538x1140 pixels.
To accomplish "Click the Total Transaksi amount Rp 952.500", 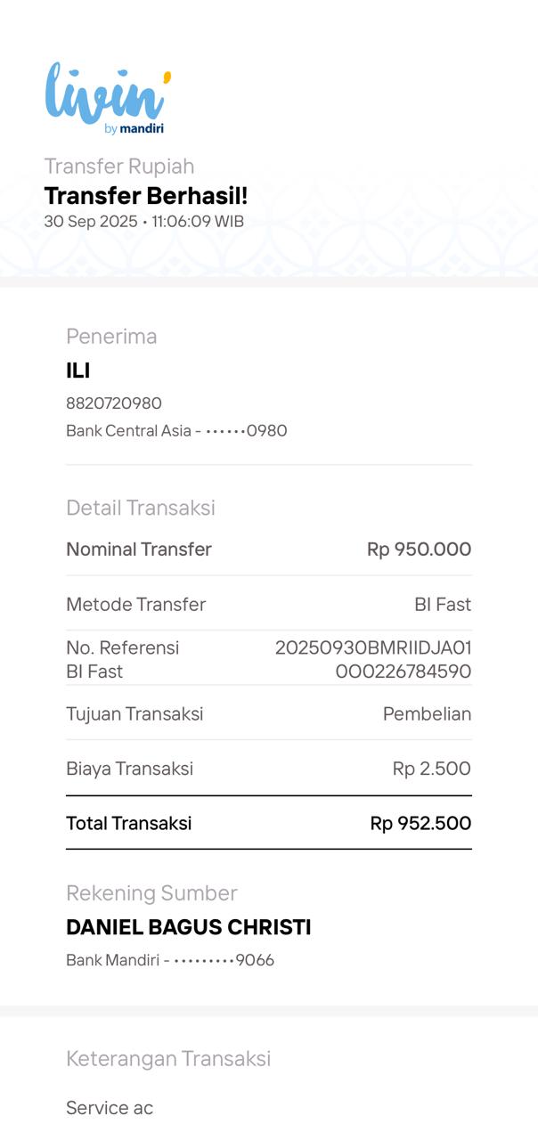I will tap(420, 824).
